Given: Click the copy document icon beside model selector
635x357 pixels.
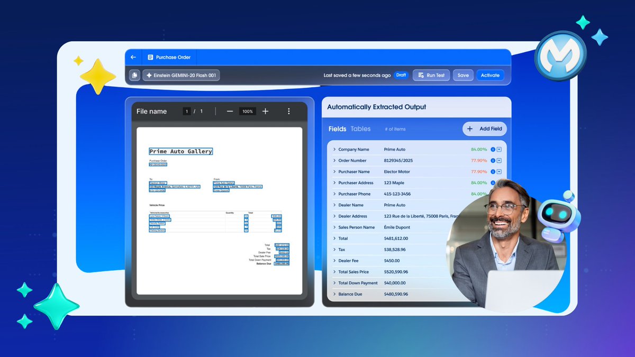Looking at the screenshot, I should [134, 75].
